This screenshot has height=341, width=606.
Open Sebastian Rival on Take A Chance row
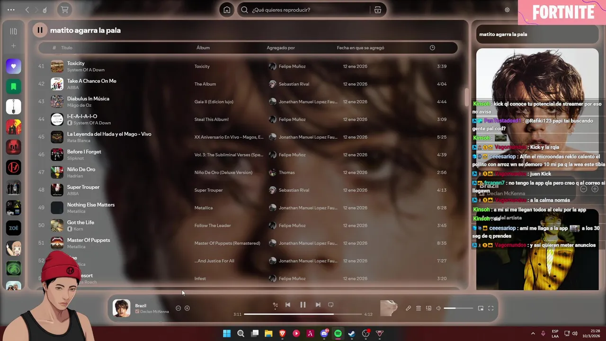[294, 84]
